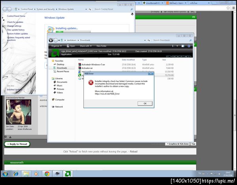Viewport: 237px width, 185px height.
Task: Open the Check for updates link
Action: (15, 22)
